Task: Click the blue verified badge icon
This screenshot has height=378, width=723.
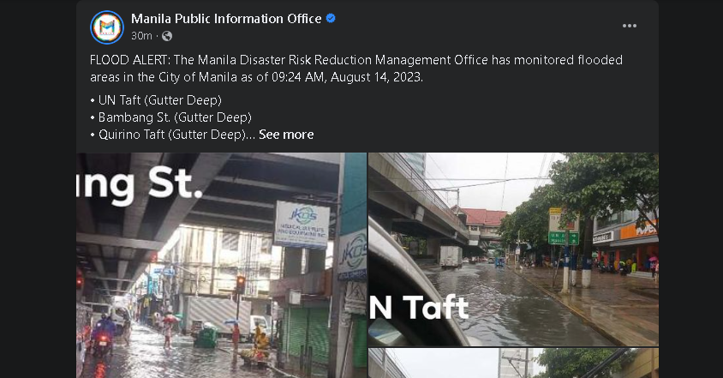Action: [x=331, y=19]
